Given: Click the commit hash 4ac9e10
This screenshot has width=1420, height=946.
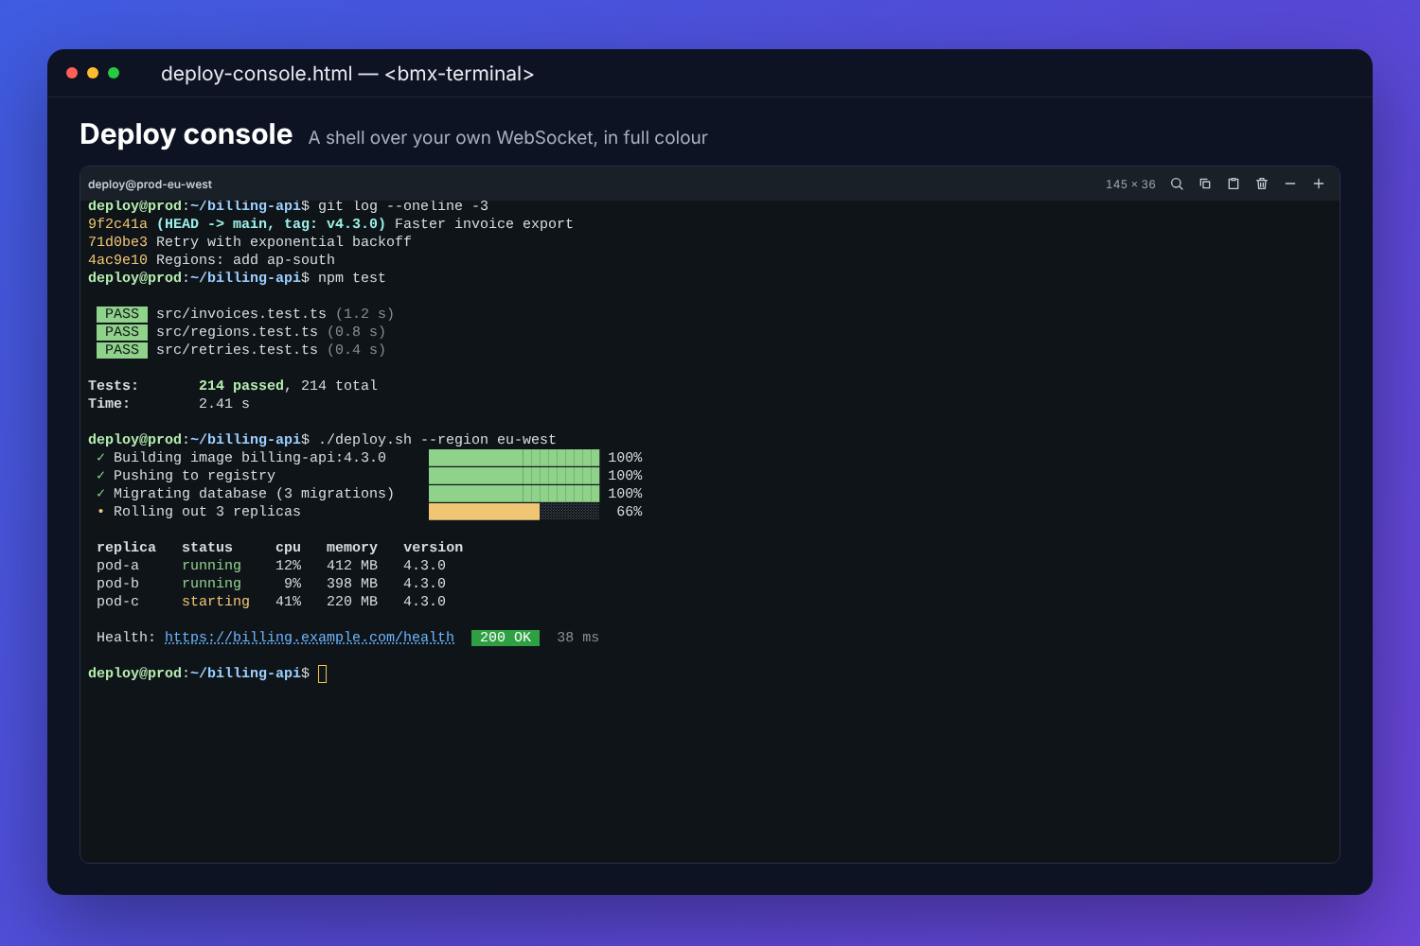Looking at the screenshot, I should pyautogui.click(x=117, y=260).
